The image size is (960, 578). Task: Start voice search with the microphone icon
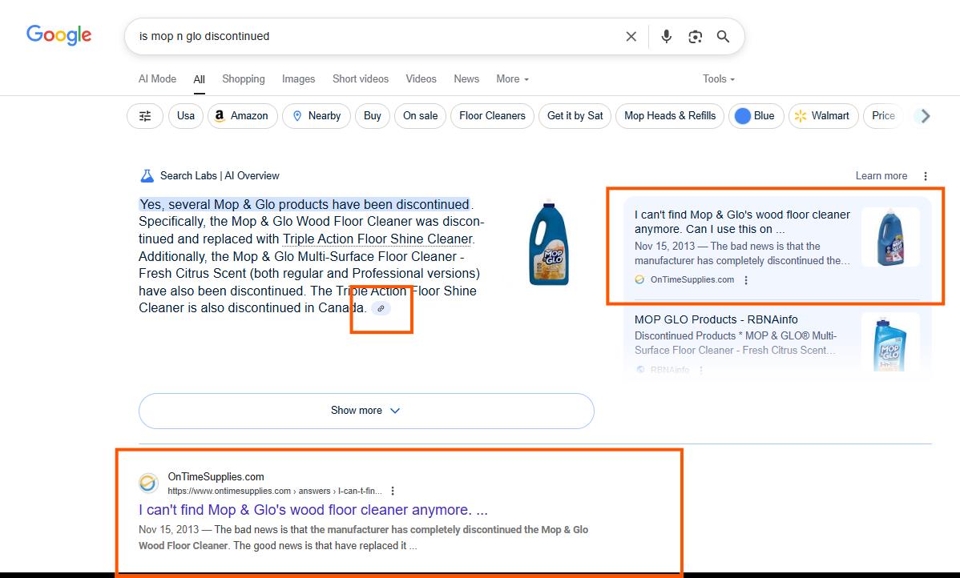[x=666, y=37]
